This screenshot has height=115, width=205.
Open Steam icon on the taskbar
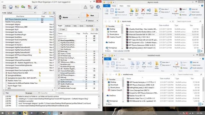tap(25, 113)
